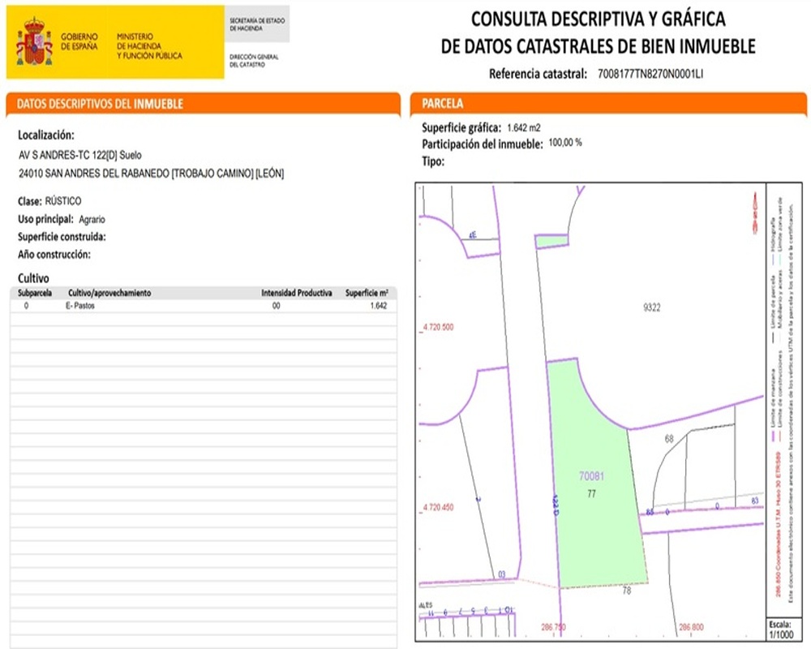
Task: Click the Intensidad Productiva column header
Action: click(x=296, y=293)
